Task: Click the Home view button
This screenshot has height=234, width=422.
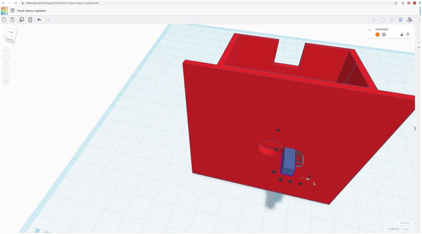Action: (x=6, y=51)
